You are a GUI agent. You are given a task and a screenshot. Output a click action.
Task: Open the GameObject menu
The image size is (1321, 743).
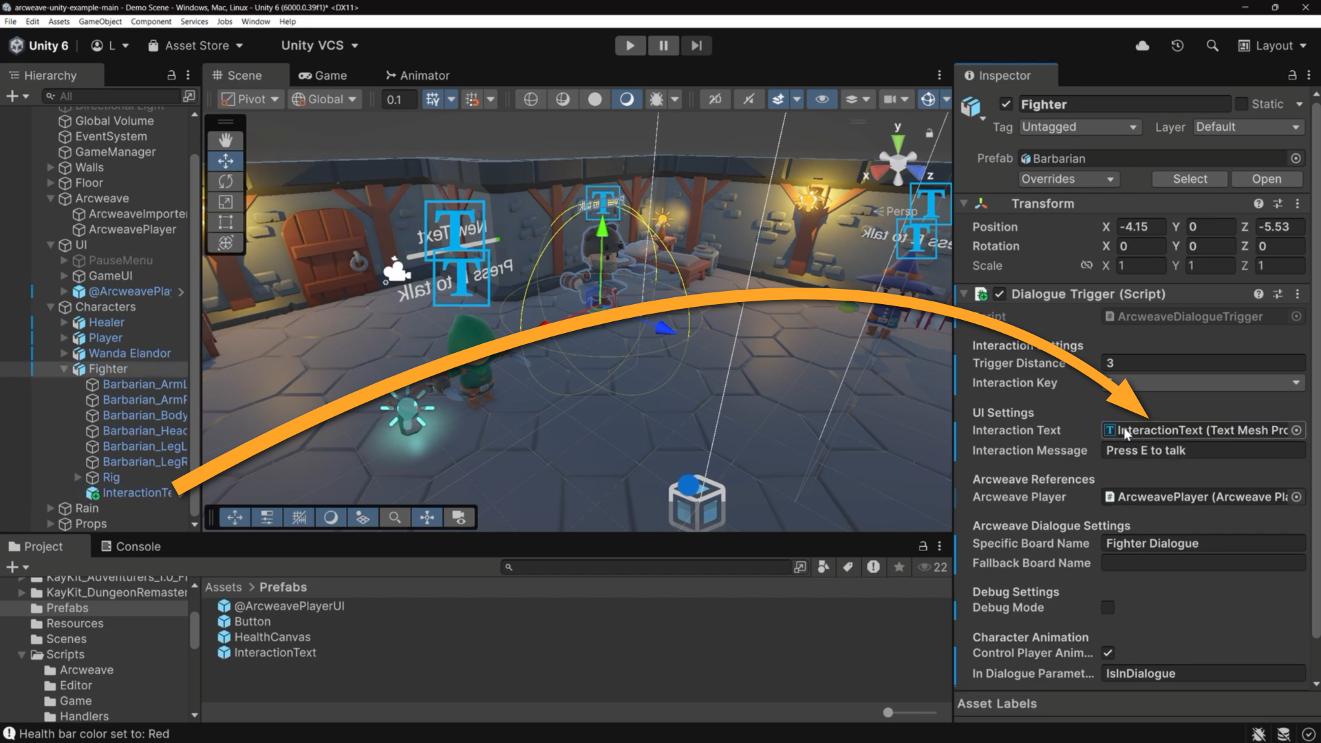click(x=100, y=21)
